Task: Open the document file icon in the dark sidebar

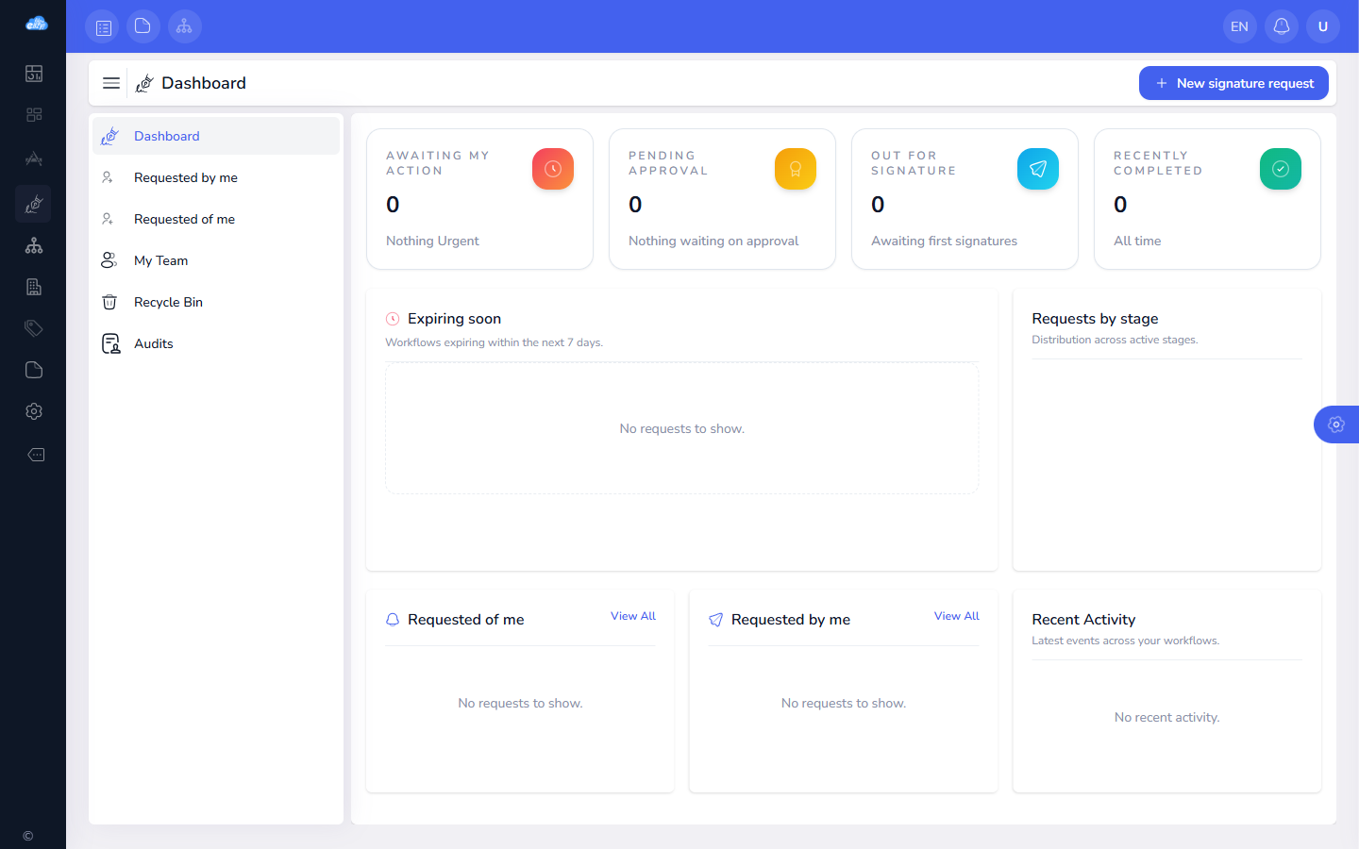Action: coord(34,370)
